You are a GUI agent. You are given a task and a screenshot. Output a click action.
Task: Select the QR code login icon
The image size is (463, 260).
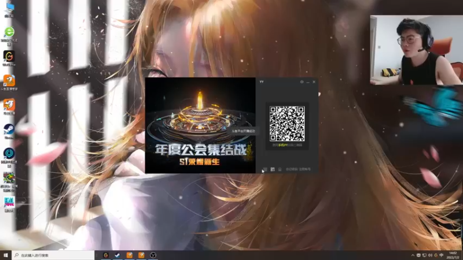pos(273,169)
